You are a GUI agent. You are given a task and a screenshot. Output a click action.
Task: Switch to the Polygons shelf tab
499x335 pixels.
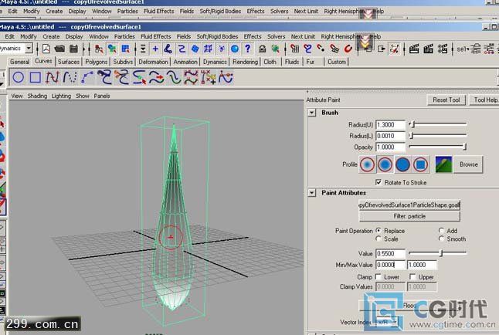tap(96, 62)
